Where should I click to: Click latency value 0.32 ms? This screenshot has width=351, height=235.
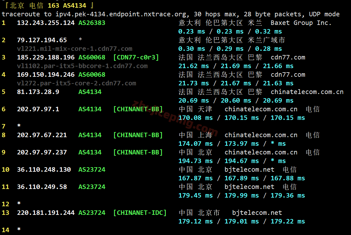point(269,32)
